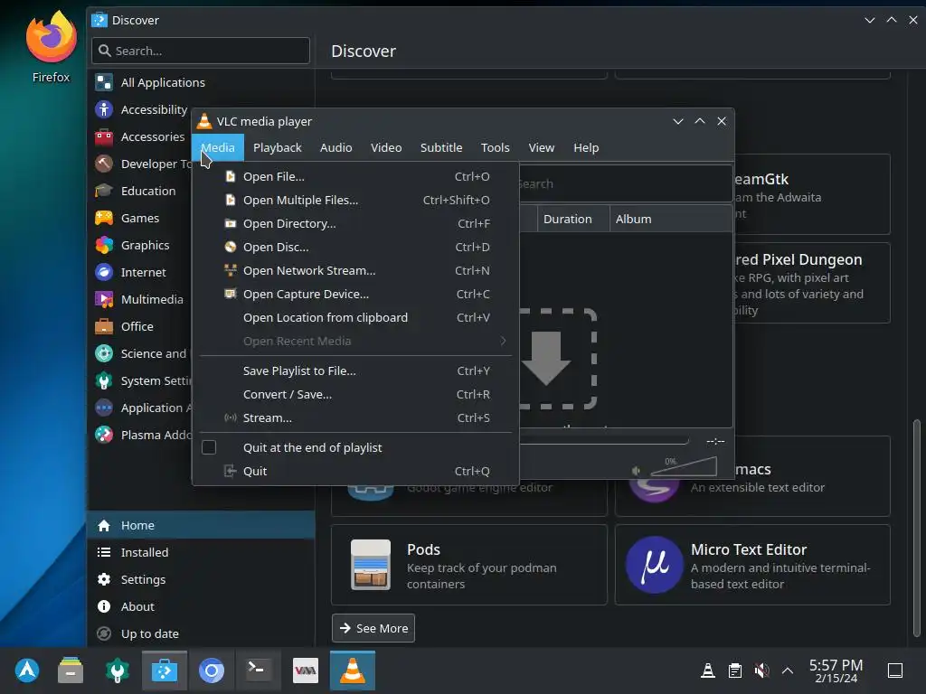Open Settings in Discover sidebar

coord(201,579)
